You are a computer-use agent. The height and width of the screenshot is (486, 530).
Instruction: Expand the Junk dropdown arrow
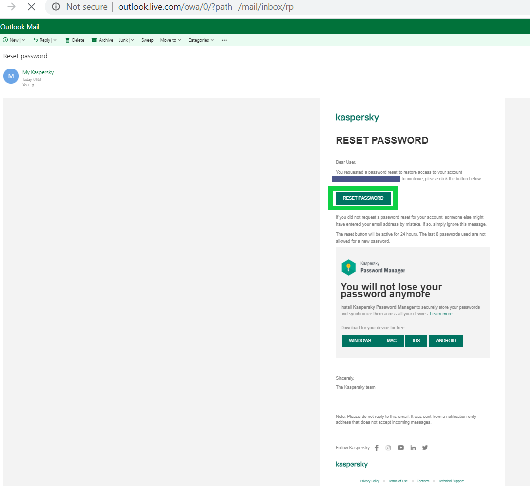pos(132,40)
